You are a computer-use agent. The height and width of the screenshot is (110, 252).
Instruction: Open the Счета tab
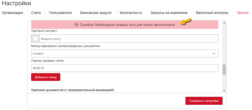point(36,13)
